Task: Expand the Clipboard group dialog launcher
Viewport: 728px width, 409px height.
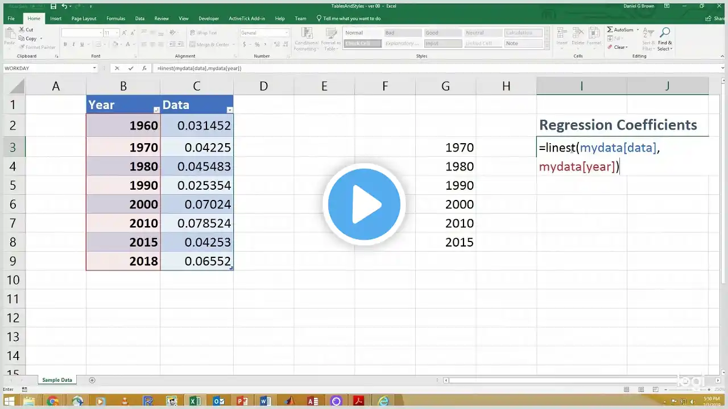Action: [x=56, y=56]
